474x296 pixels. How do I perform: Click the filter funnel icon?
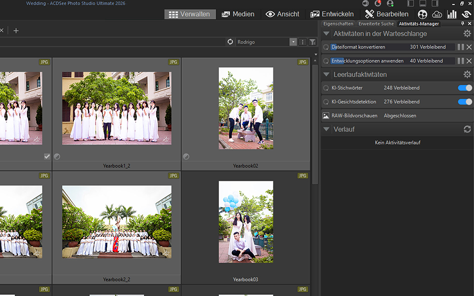tap(312, 42)
